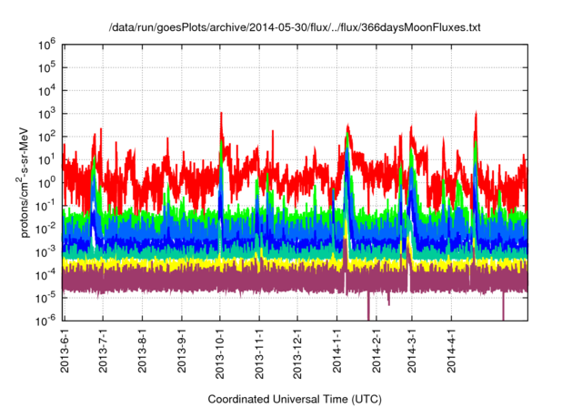Click the file path title above the plot

click(294, 28)
